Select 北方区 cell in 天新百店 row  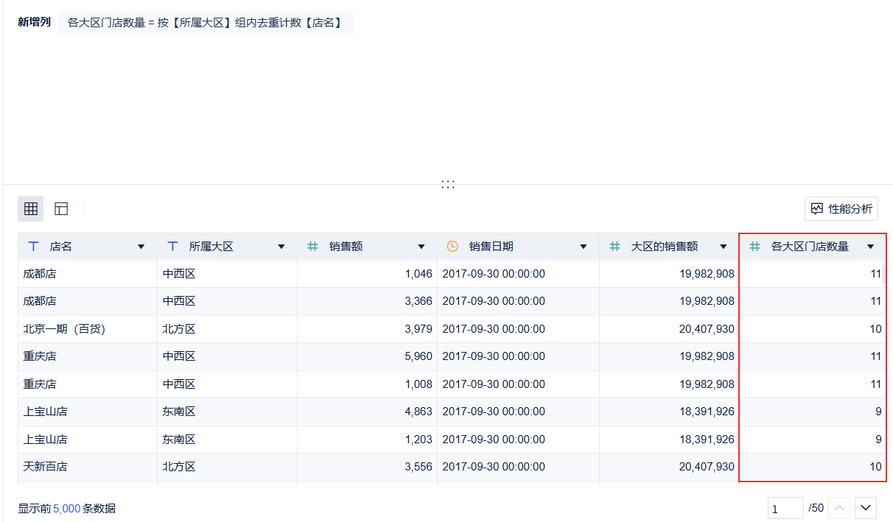pos(227,467)
